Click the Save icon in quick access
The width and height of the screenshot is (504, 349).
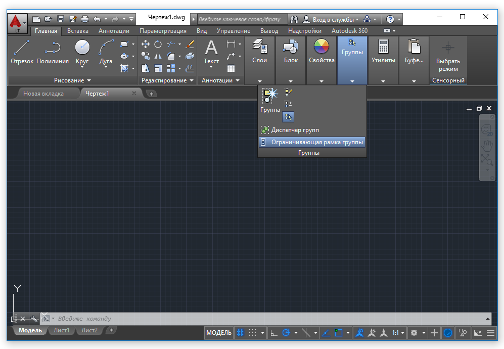pyautogui.click(x=61, y=19)
